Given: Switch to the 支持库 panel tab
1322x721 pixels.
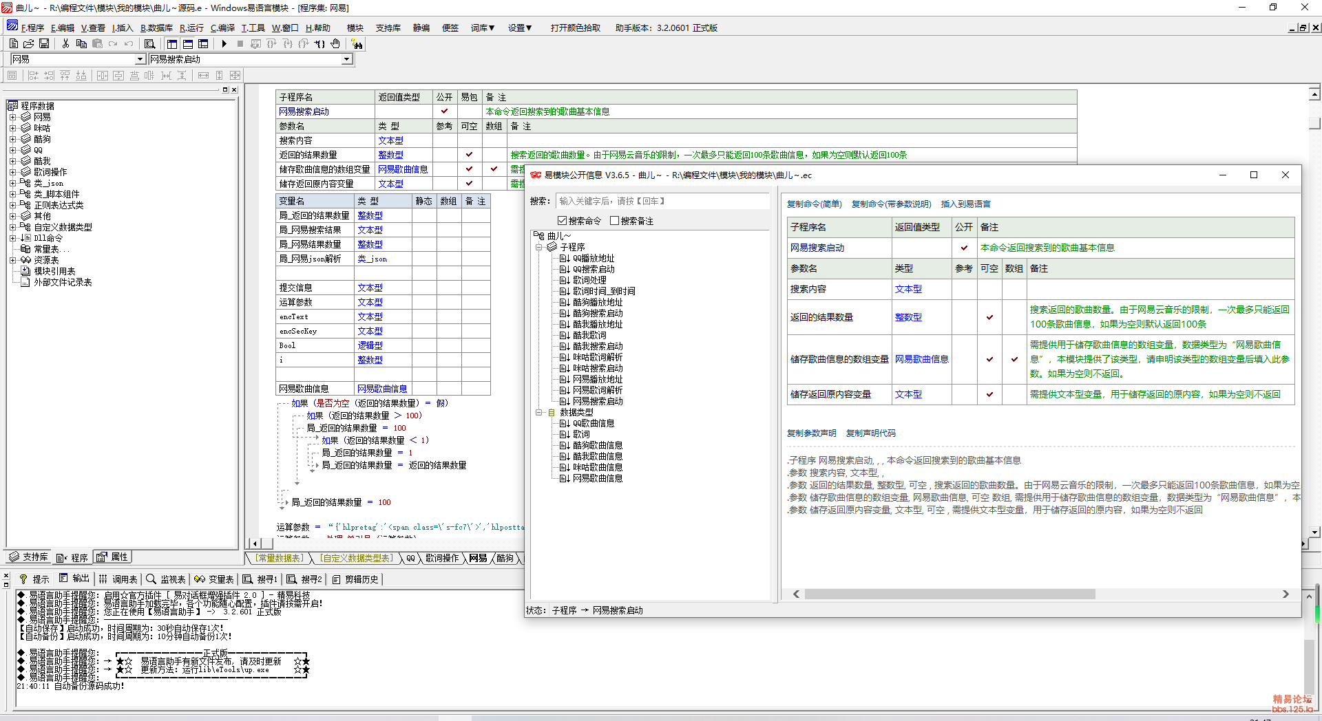Looking at the screenshot, I should 28,557.
